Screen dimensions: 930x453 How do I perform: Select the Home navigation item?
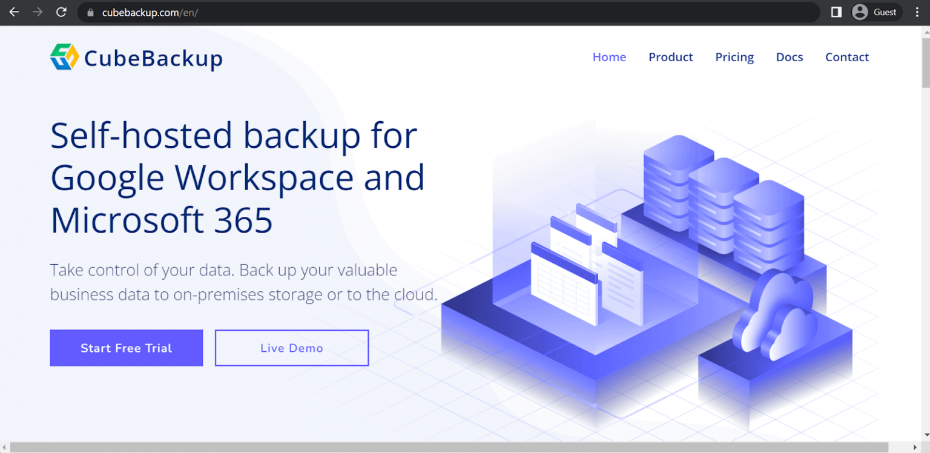click(x=609, y=57)
